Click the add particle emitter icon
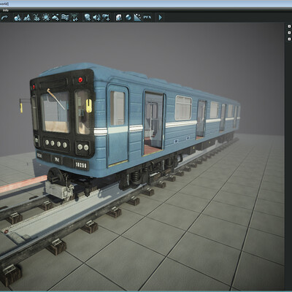This screenshot has width=292, height=292. click(x=74, y=18)
